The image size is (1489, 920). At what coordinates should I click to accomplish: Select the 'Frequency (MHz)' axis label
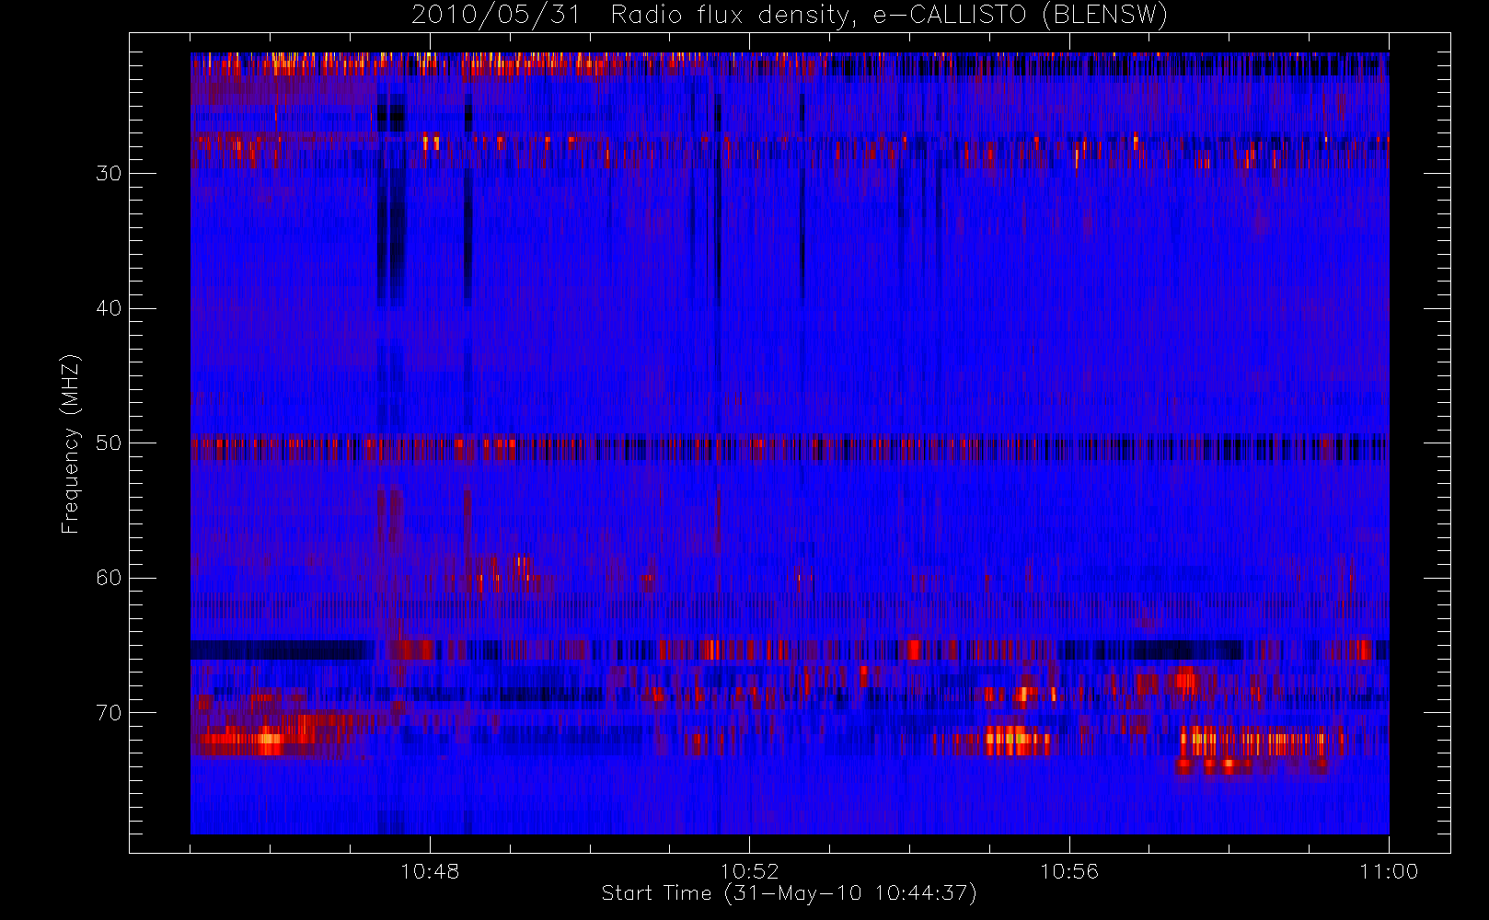70,443
